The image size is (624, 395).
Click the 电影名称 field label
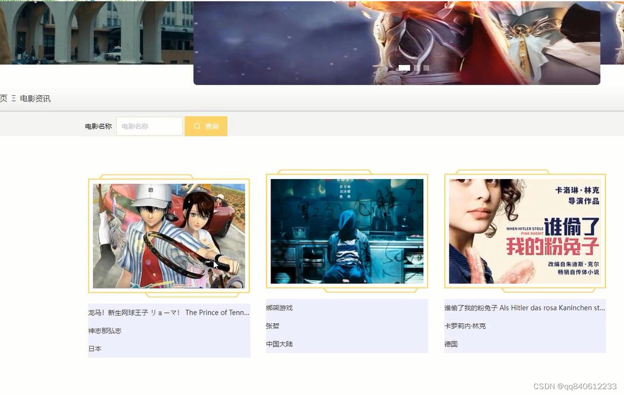coord(98,126)
